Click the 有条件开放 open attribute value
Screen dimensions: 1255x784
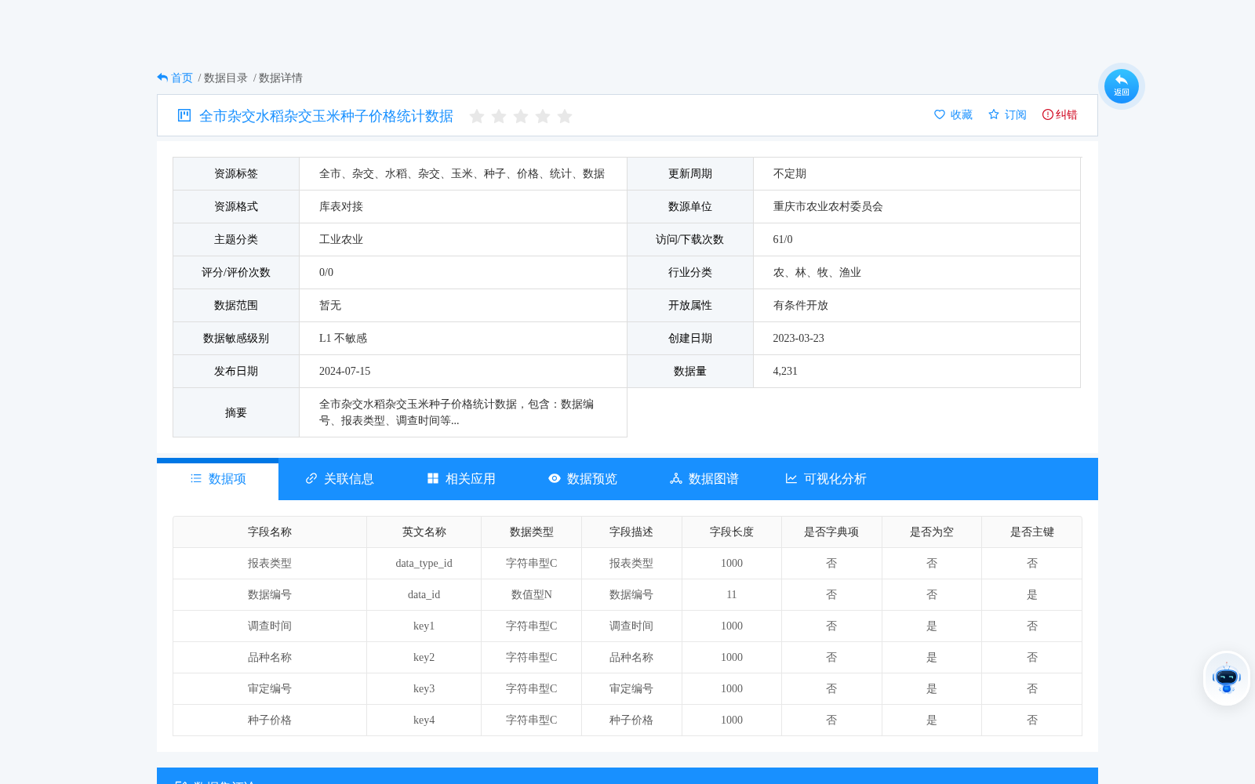(x=801, y=305)
